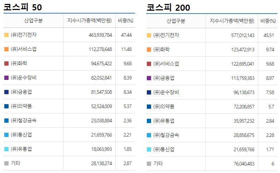This screenshot has height=173, width=280.
Task: Select (유)서비스업 label in 코스피 50
Action: (x=24, y=49)
